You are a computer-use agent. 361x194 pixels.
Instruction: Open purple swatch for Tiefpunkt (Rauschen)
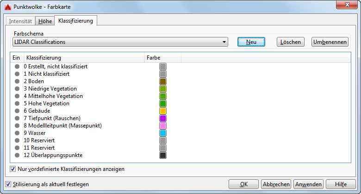[163, 118]
